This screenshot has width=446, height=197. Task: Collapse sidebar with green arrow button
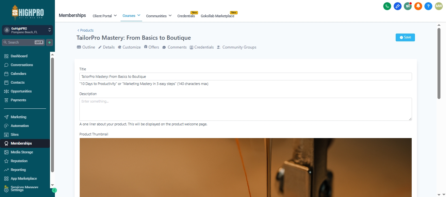tap(55, 190)
